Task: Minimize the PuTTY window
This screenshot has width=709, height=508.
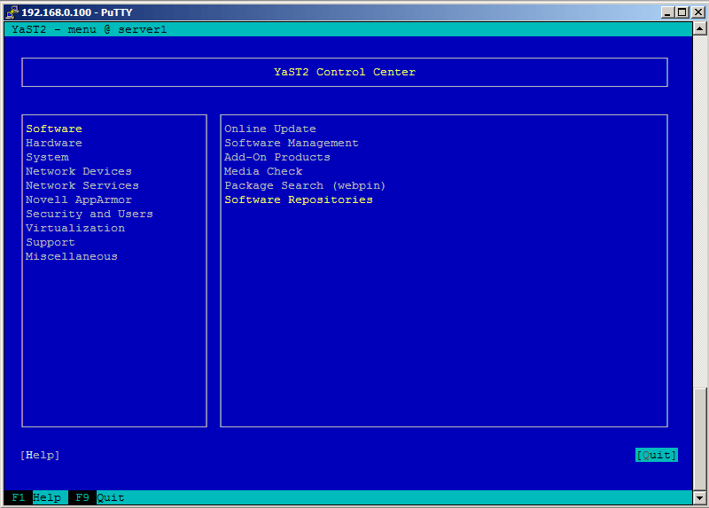Action: pyautogui.click(x=667, y=12)
